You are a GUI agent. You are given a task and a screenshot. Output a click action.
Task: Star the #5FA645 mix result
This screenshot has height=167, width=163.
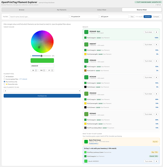(x=156, y=114)
